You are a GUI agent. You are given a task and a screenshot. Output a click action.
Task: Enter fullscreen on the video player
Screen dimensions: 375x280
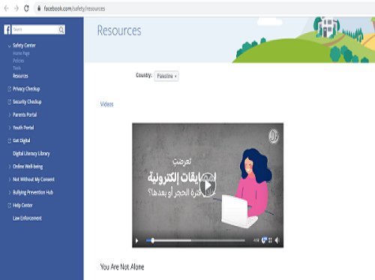tap(270, 240)
